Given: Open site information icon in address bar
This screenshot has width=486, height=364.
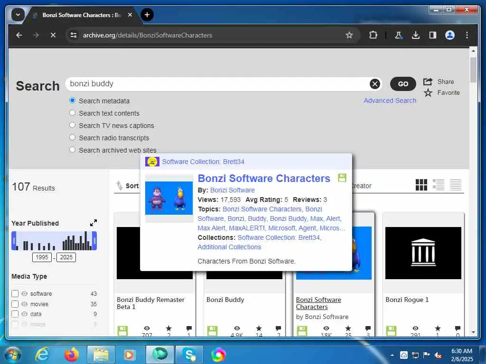Looking at the screenshot, I should [x=74, y=35].
